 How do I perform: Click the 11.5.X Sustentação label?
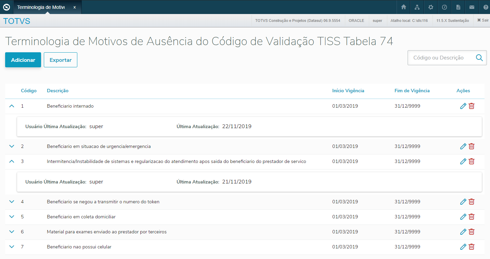pyautogui.click(x=453, y=21)
